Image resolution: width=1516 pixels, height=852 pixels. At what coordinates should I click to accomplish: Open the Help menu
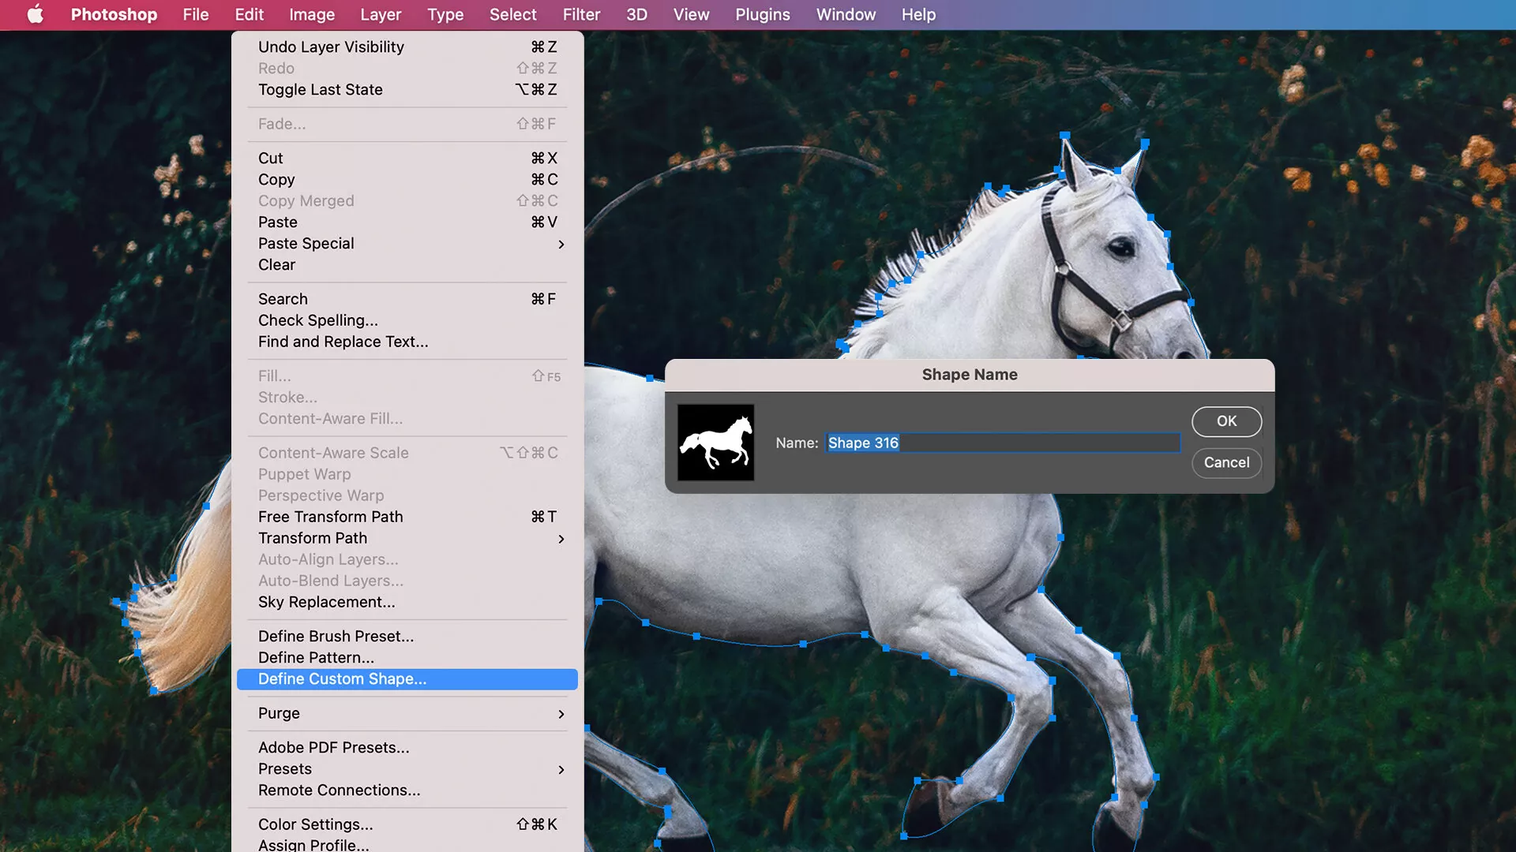(x=918, y=14)
